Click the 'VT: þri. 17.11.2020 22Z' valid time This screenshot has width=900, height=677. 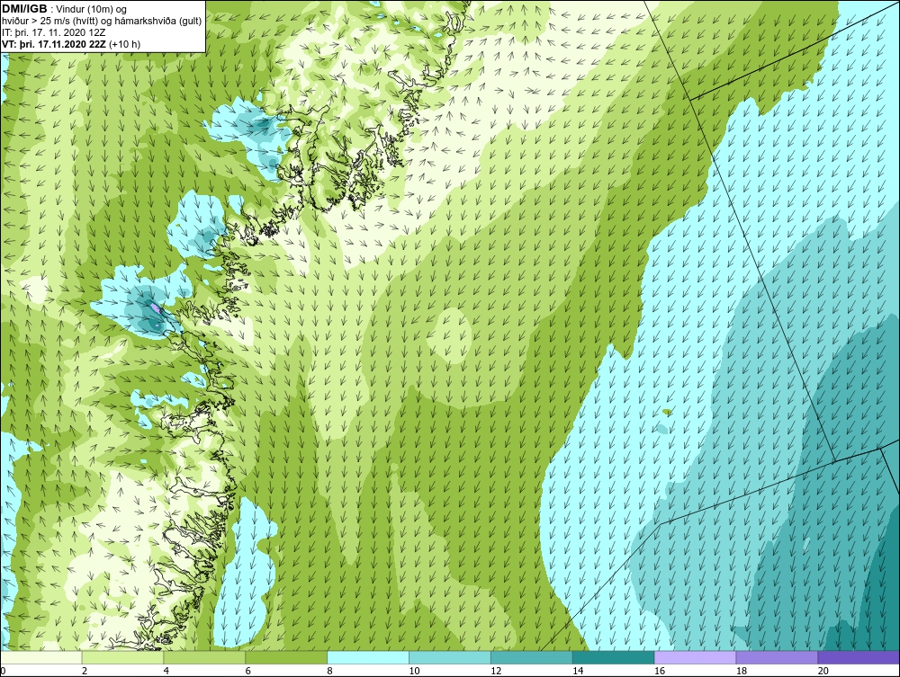point(53,44)
